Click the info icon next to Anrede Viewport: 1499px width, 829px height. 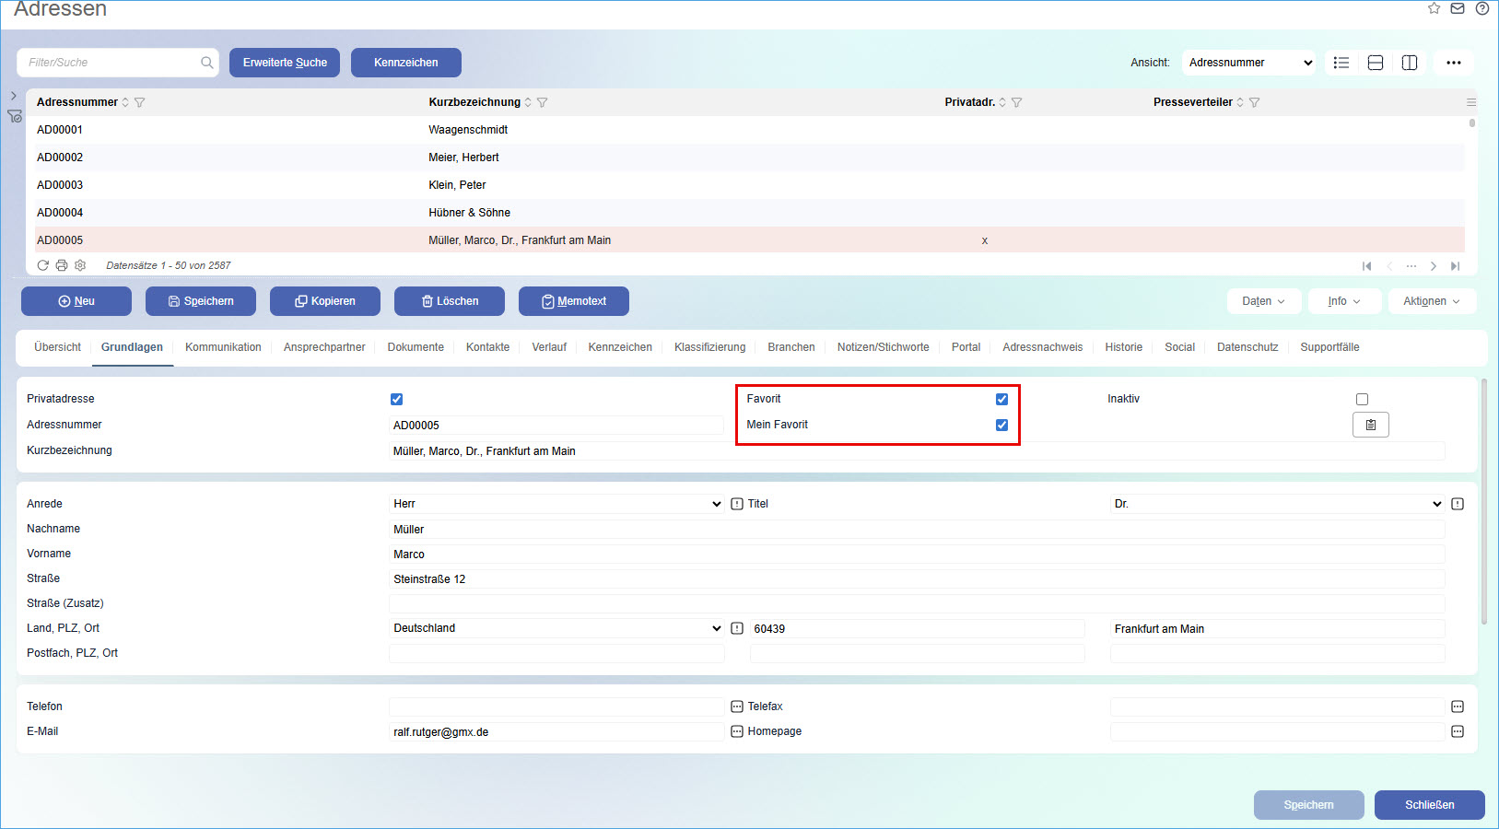coord(737,504)
